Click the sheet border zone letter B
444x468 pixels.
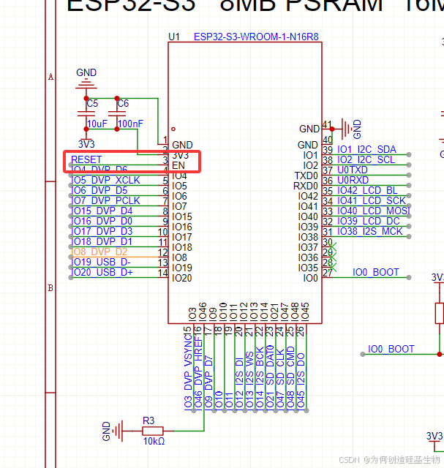(x=50, y=288)
